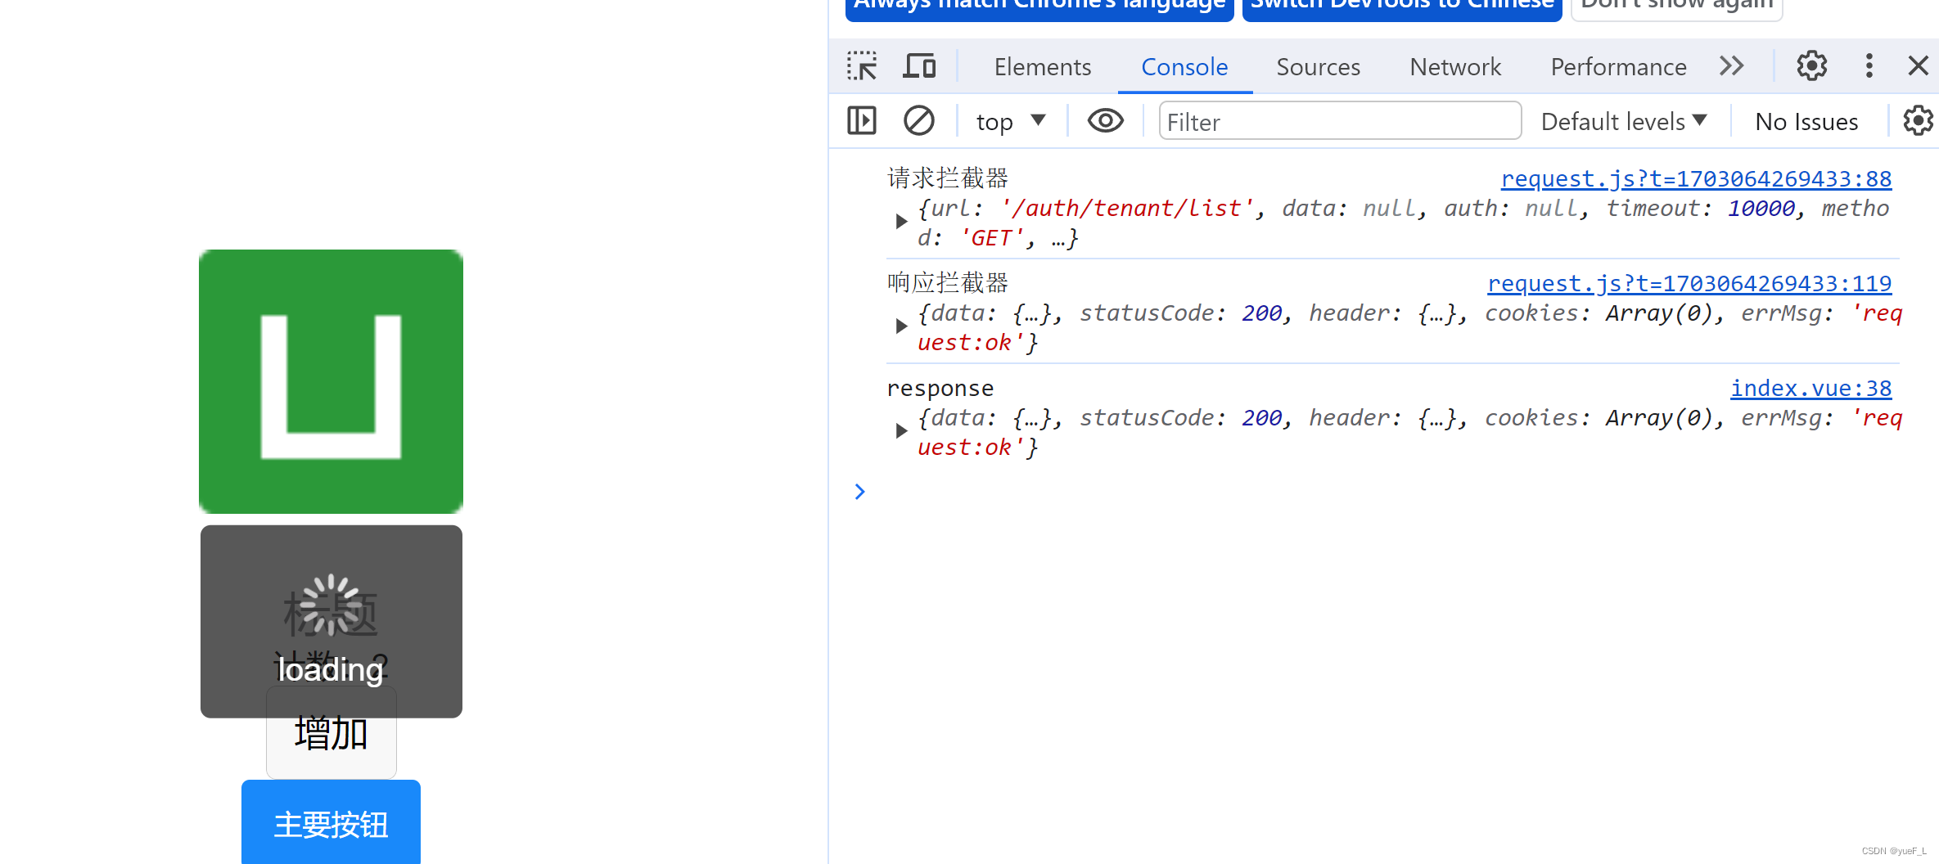Viewport: 1939px width, 864px height.
Task: Open the index.vue:38 source link
Action: 1810,388
